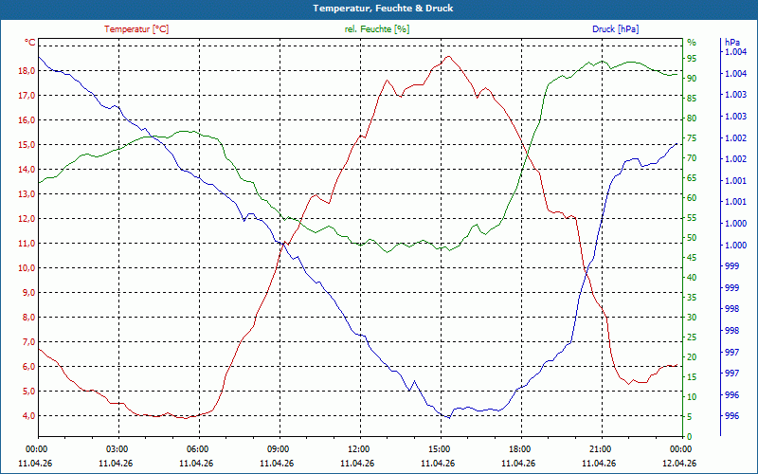Click the chart title Temperatur, Feuchte & Druck
Image resolution: width=758 pixels, height=474 pixels.
[383, 9]
